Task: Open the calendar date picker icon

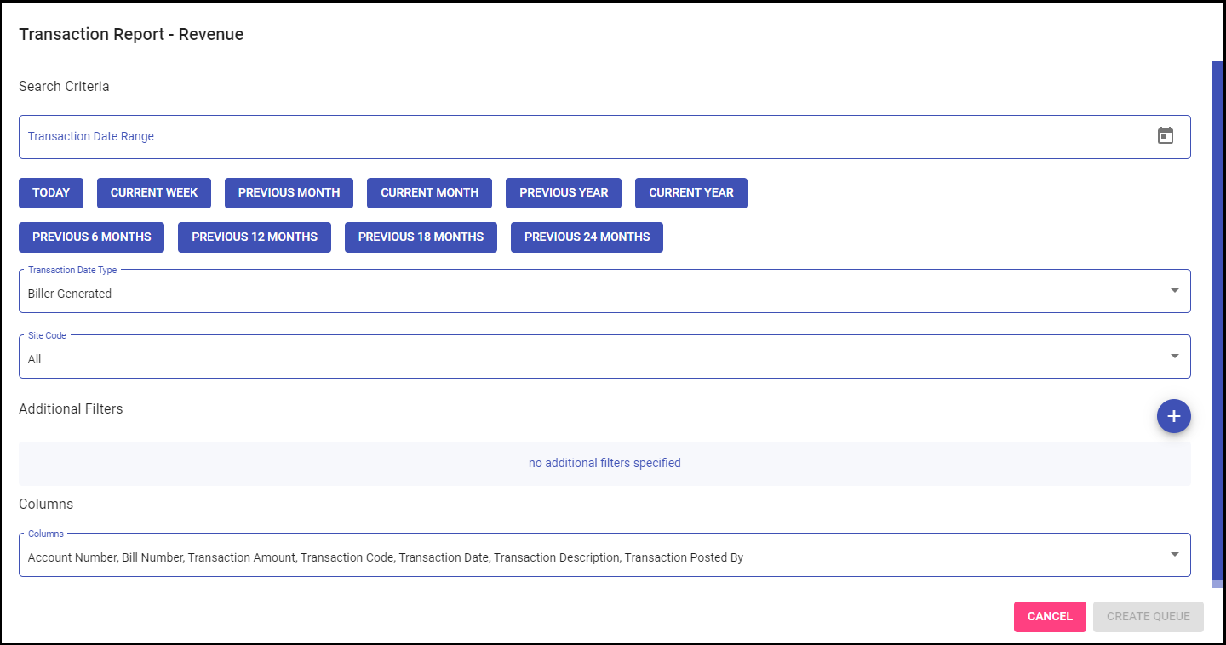Action: [1166, 136]
